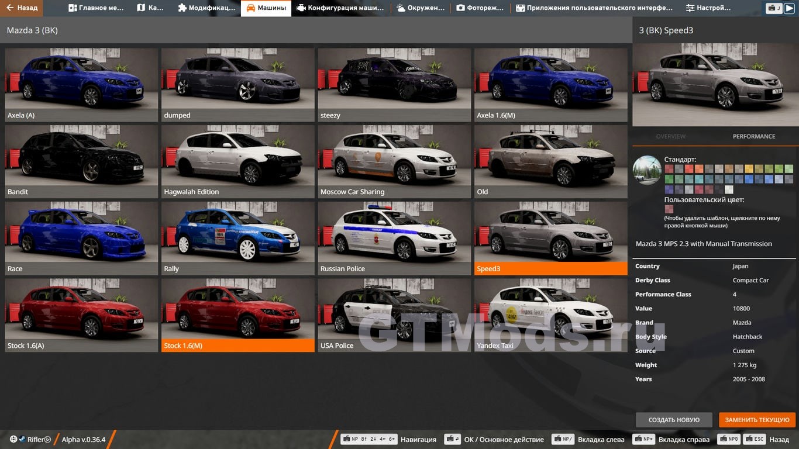Click the Вкладка справа key icon
799x449 pixels.
pyautogui.click(x=643, y=440)
